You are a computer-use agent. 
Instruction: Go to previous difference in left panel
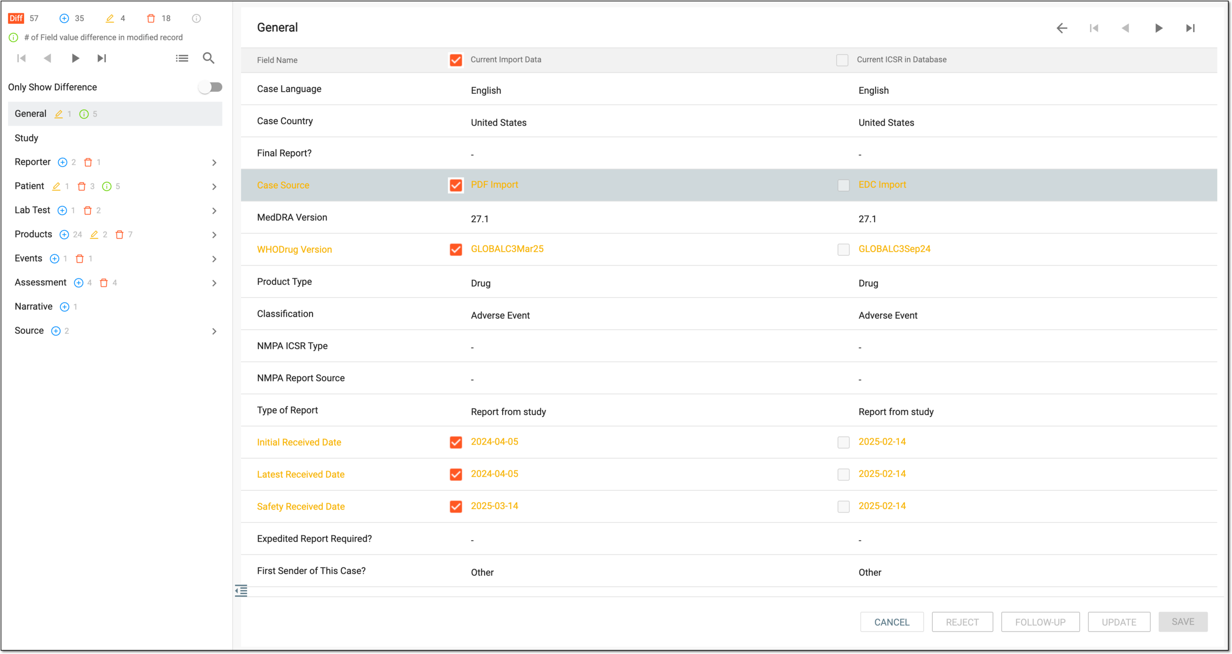click(47, 58)
